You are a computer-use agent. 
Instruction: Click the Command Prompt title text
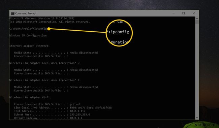[26, 13]
